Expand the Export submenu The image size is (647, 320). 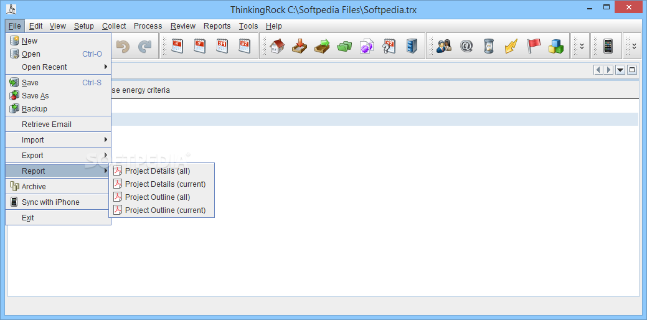[x=58, y=156]
